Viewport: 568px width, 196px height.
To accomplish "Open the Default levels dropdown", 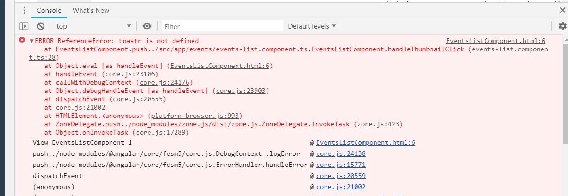I will pos(312,26).
